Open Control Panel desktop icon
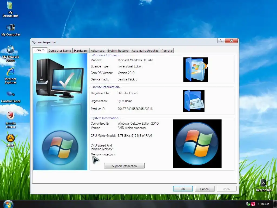The width and height of the screenshot is (277, 208). coord(11,97)
